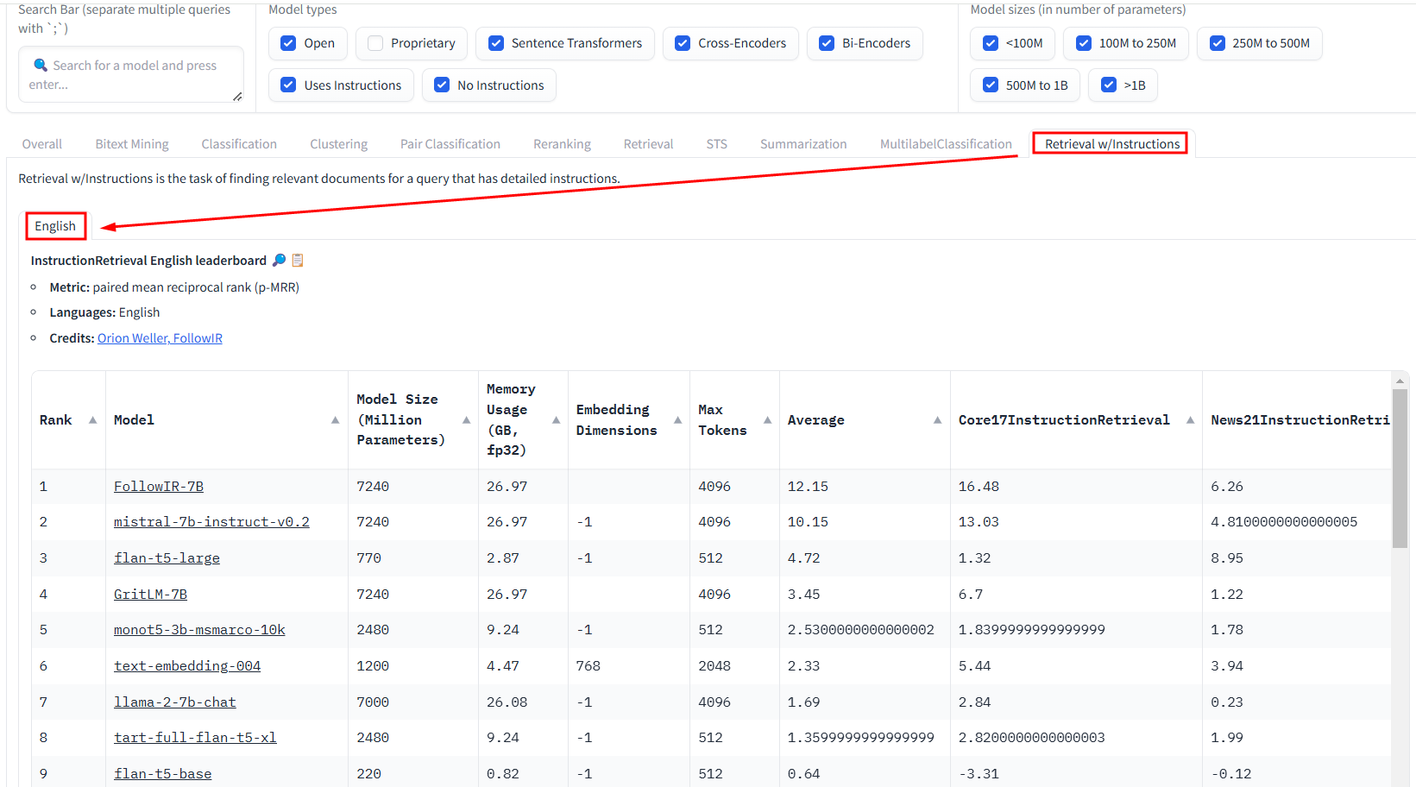Open the MultilabelClassification tab
The image size is (1416, 787).
(x=946, y=144)
